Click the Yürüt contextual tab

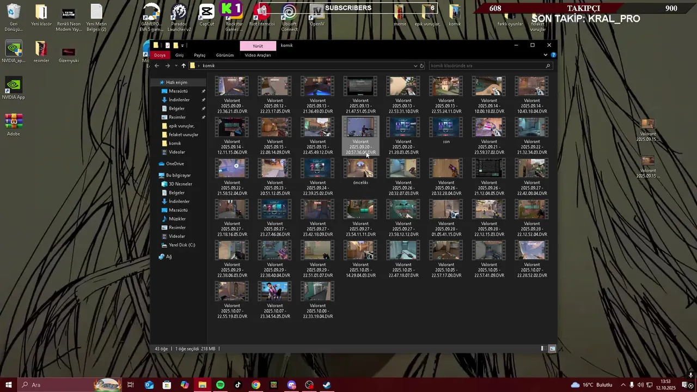coord(258,46)
